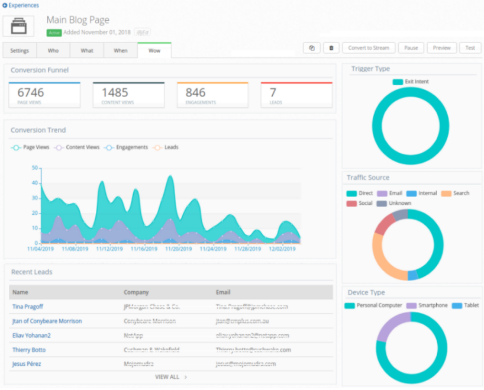Click VIEW ALL recent leads

coord(167,377)
